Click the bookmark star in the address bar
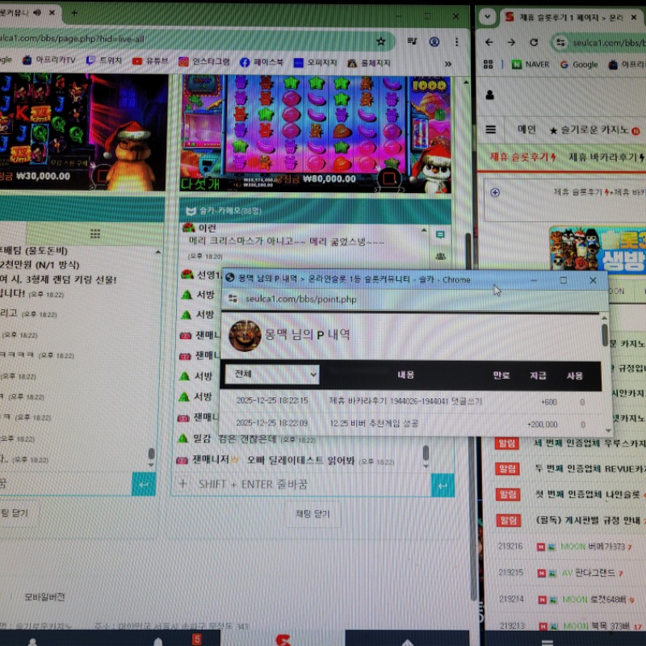 point(380,41)
